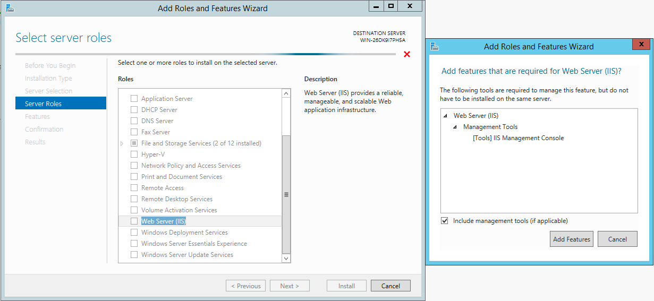Go to Installation Type step
Image resolution: width=654 pixels, height=301 pixels.
point(48,79)
